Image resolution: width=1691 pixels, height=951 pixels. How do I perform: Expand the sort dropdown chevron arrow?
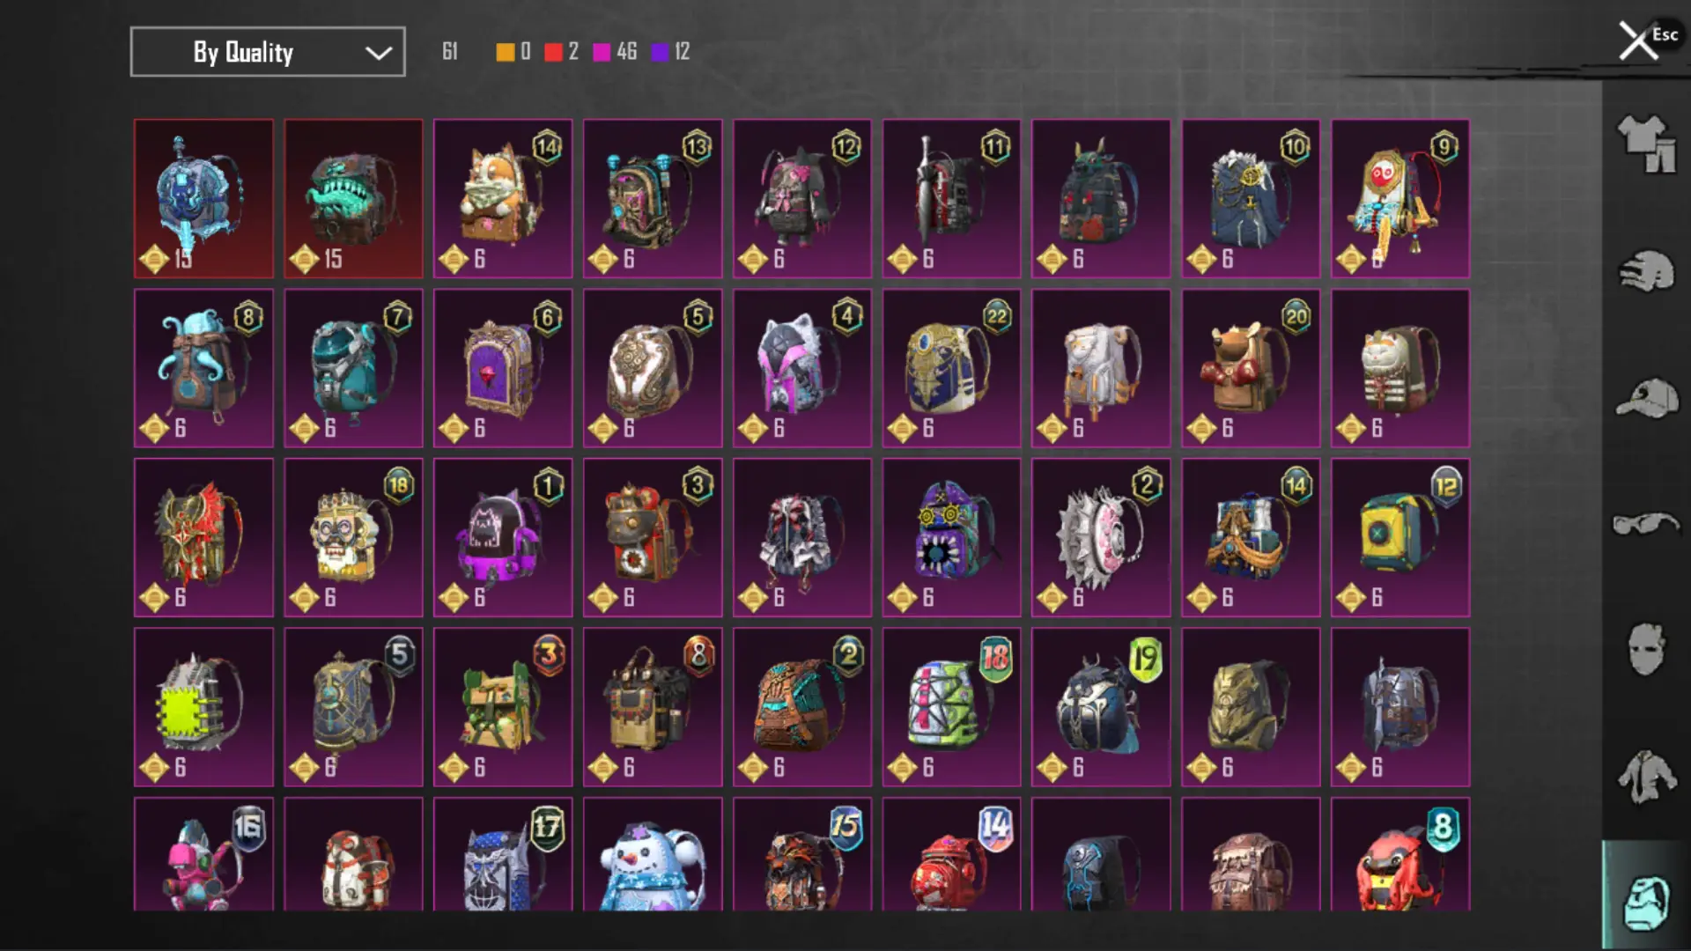tap(379, 53)
